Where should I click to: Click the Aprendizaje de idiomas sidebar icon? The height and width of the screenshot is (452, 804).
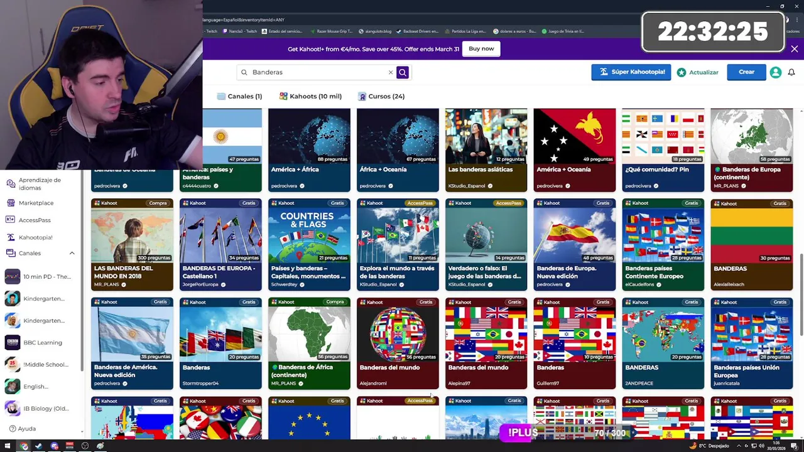[11, 183]
